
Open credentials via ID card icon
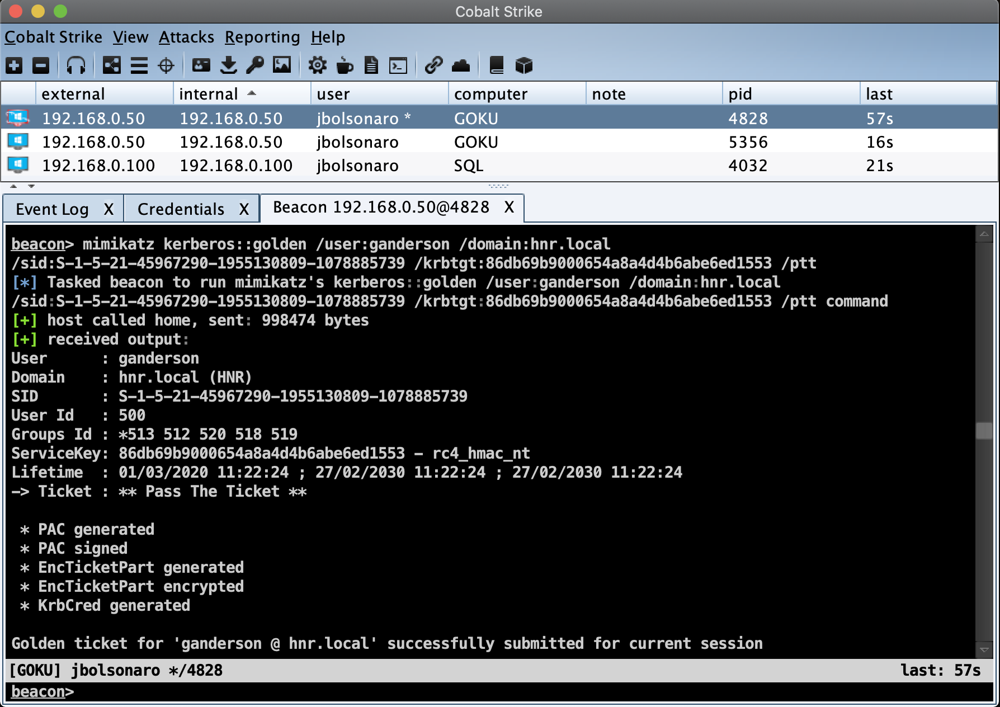(x=201, y=65)
